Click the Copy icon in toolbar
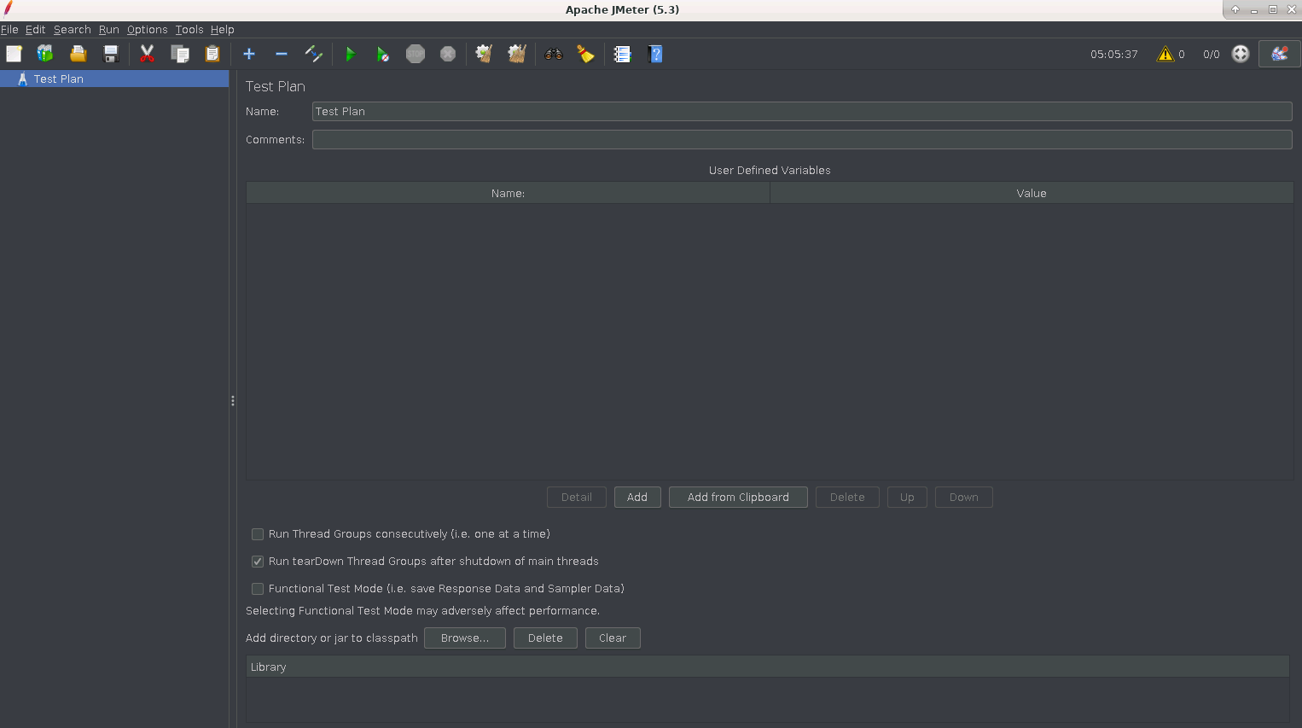 (x=180, y=54)
